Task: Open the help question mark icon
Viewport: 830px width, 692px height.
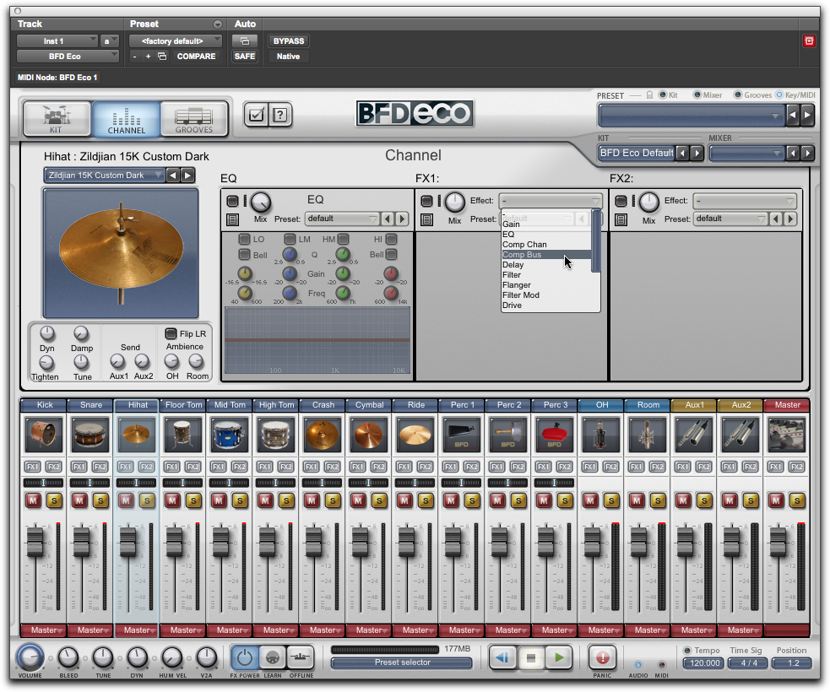Action: pos(280,115)
